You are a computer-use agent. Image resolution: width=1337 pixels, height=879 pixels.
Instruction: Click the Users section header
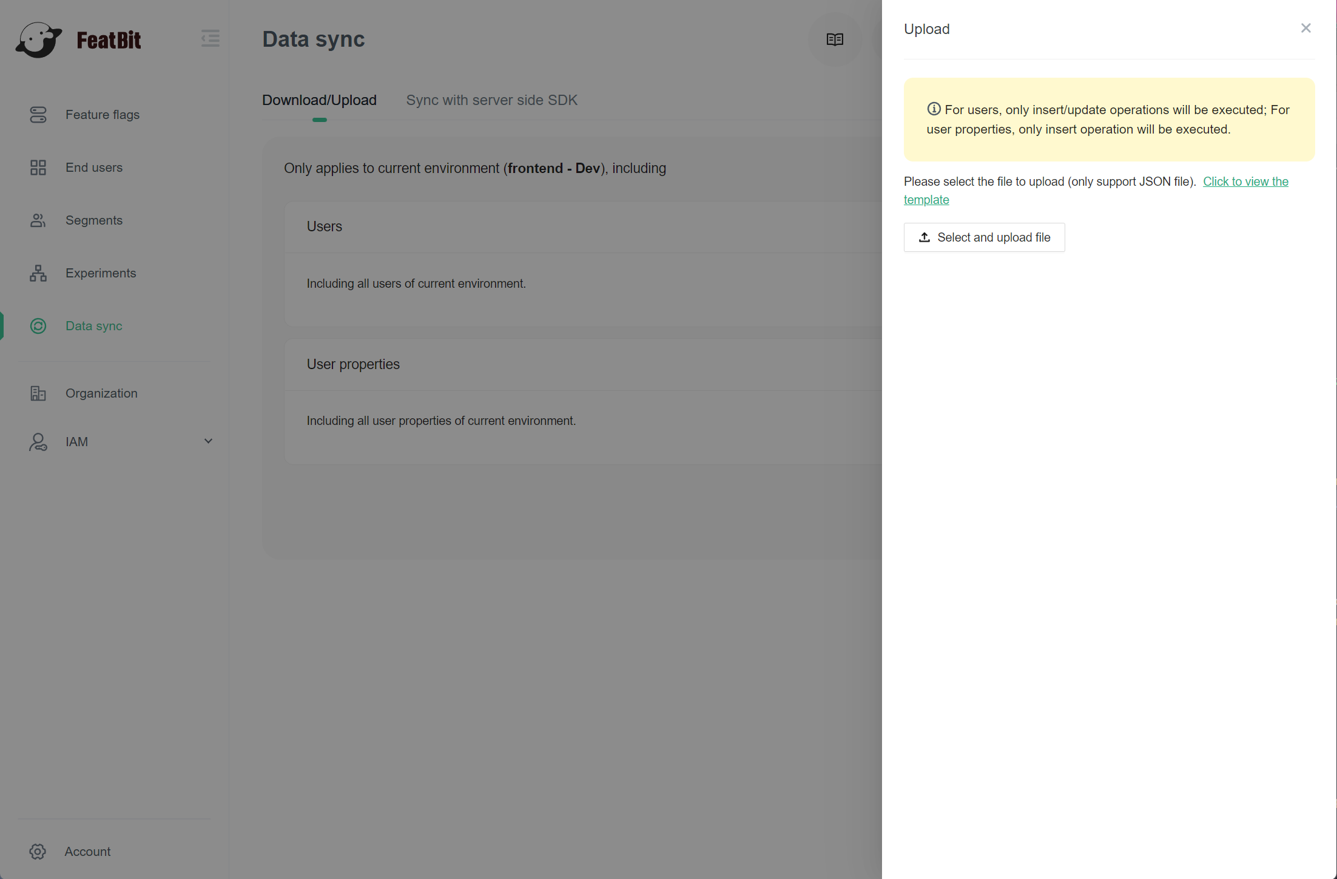point(325,226)
